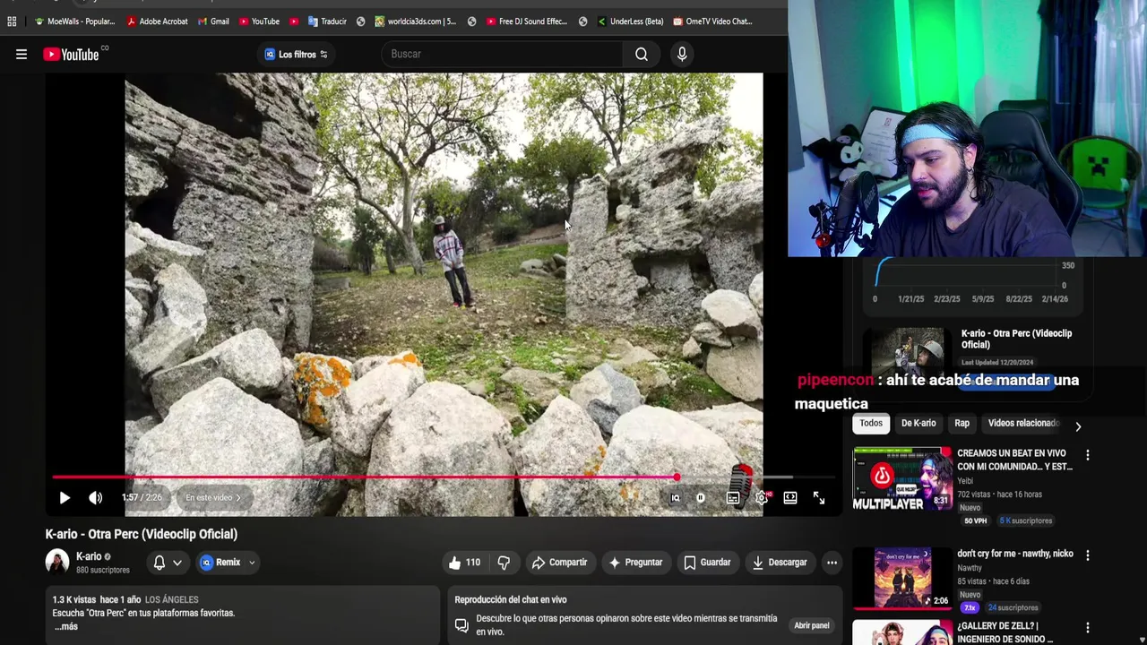Open OmeTV Video Chat bookmark
Image resolution: width=1147 pixels, height=645 pixels.
click(x=712, y=21)
